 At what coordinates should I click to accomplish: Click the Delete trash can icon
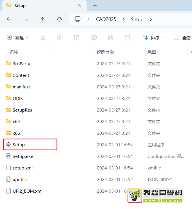click(128, 38)
